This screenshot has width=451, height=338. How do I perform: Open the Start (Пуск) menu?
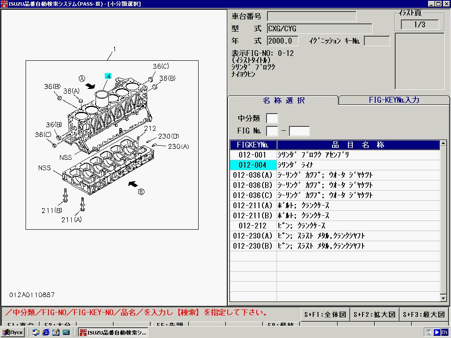pos(13,332)
